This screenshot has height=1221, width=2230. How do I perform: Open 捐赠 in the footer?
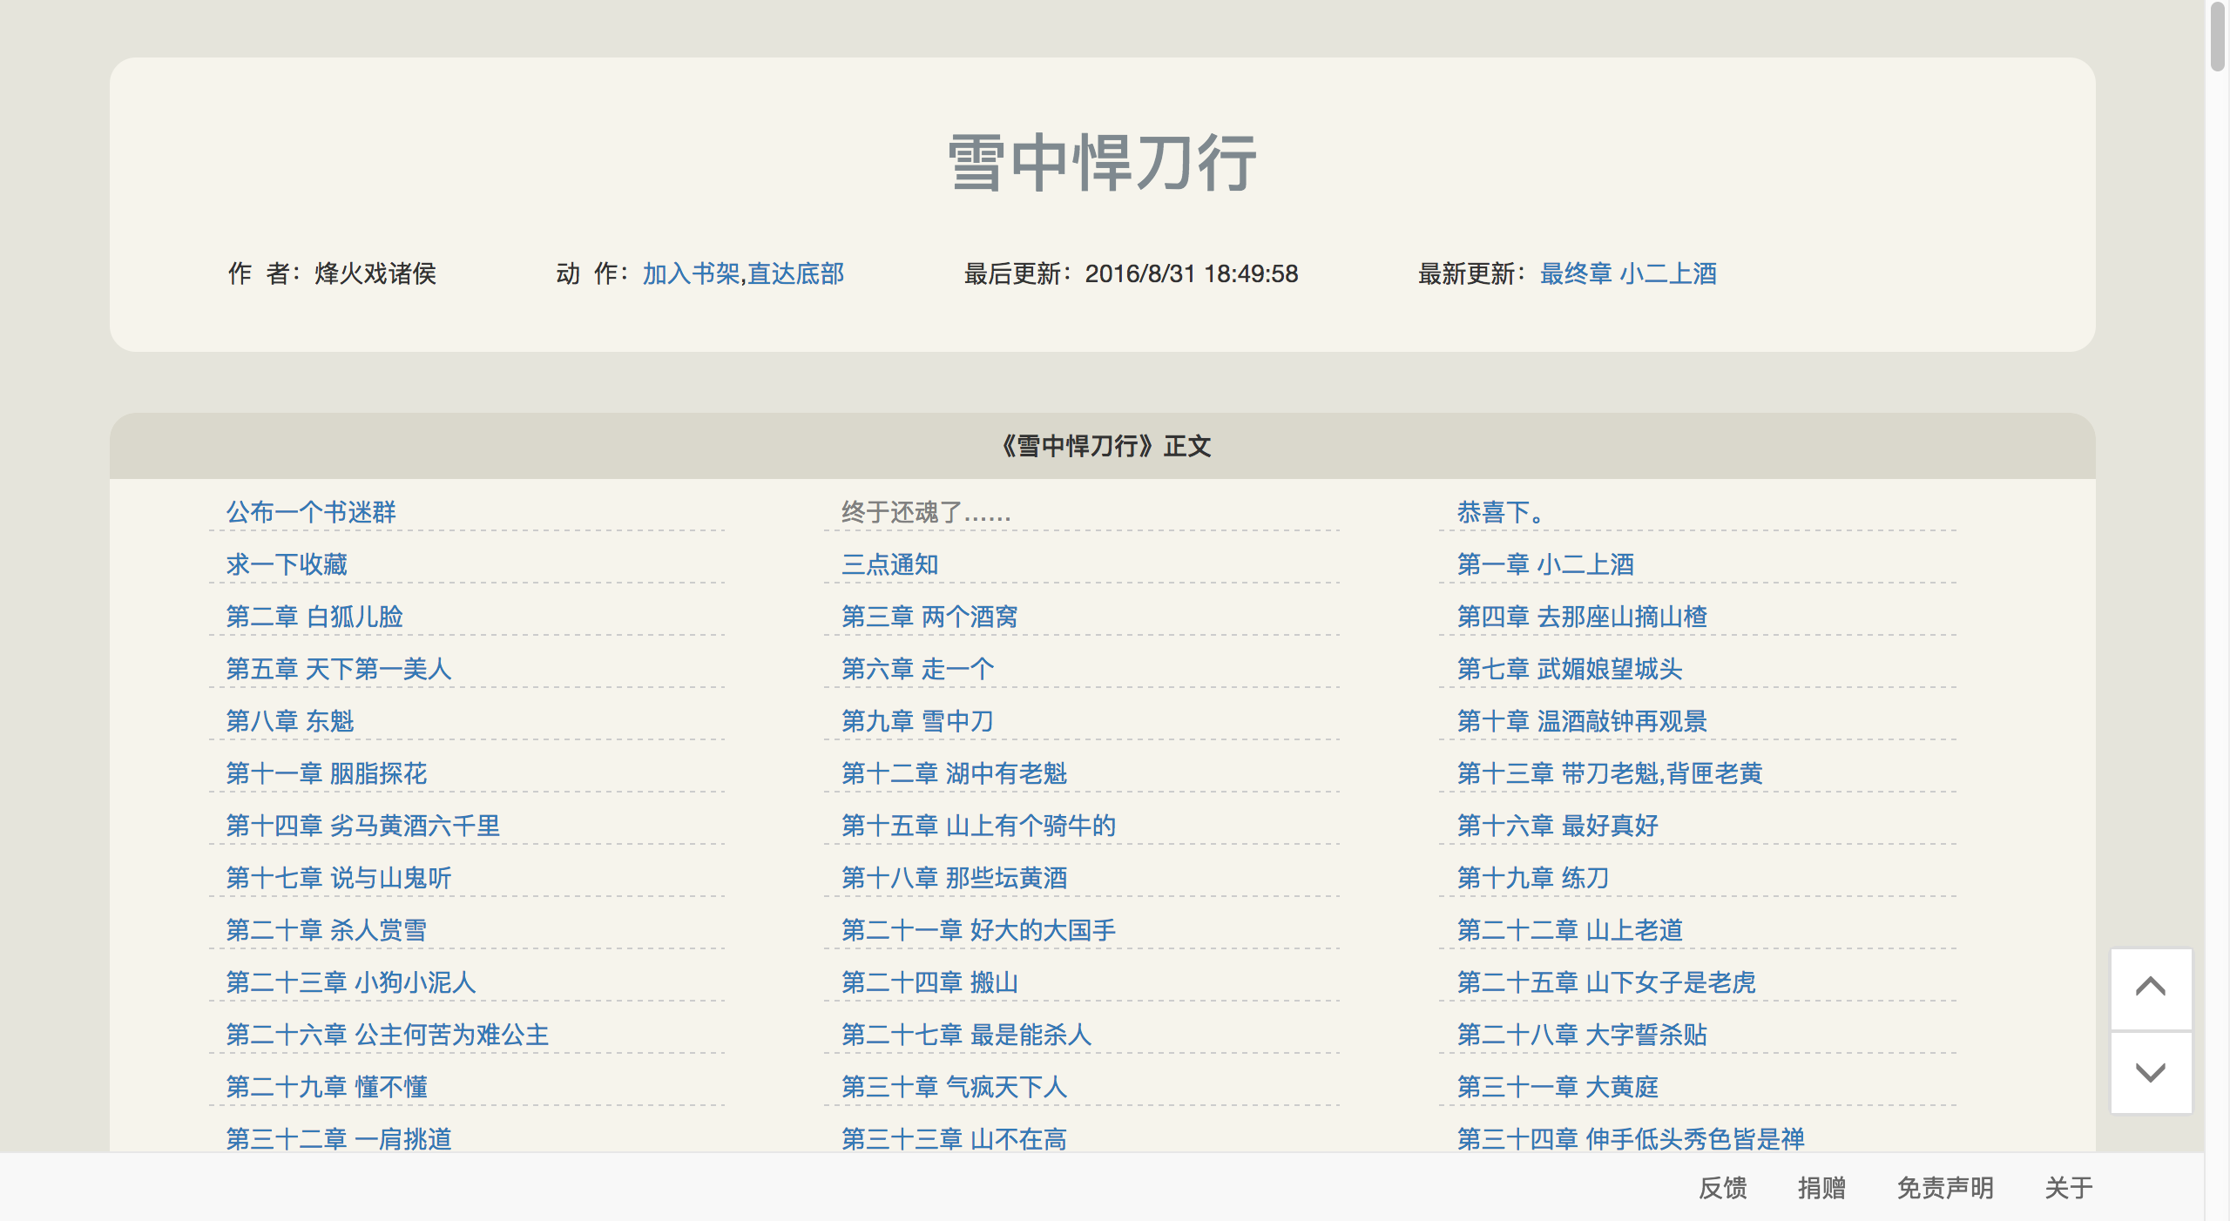point(1821,1188)
